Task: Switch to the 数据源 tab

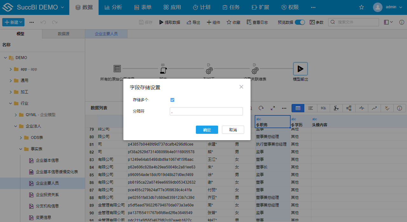Action: (x=63, y=34)
